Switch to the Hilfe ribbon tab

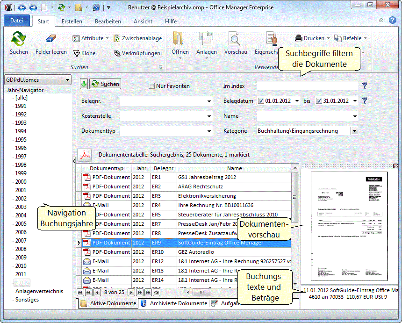pyautogui.click(x=171, y=22)
